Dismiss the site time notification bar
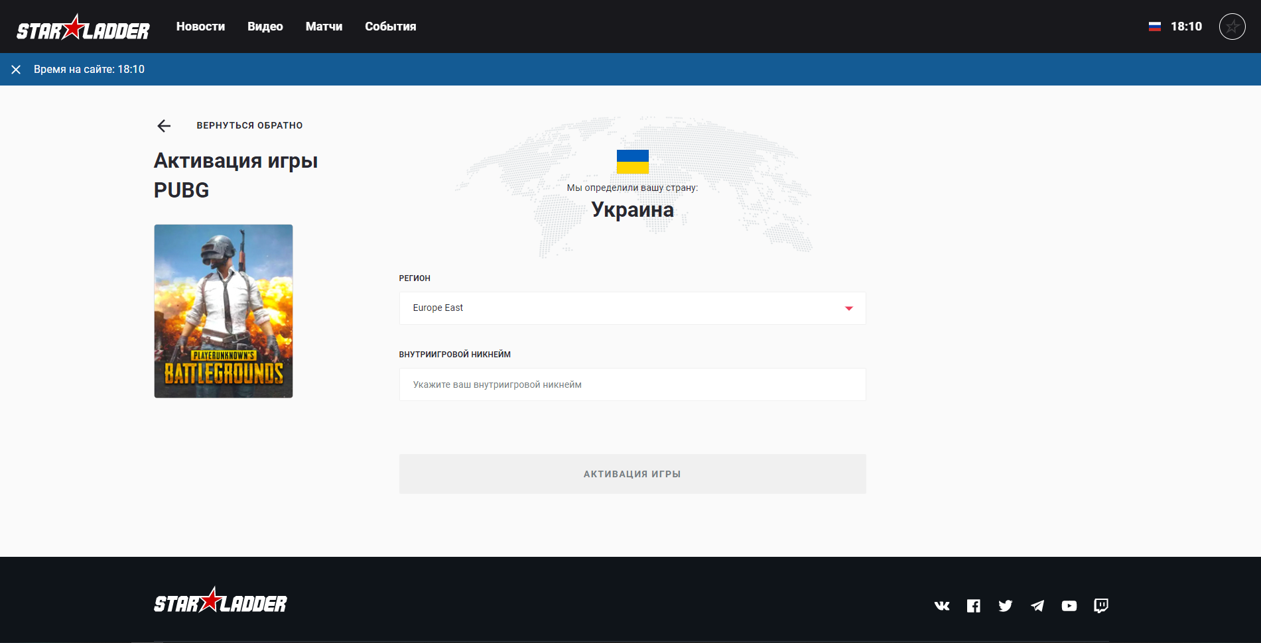 coord(16,70)
